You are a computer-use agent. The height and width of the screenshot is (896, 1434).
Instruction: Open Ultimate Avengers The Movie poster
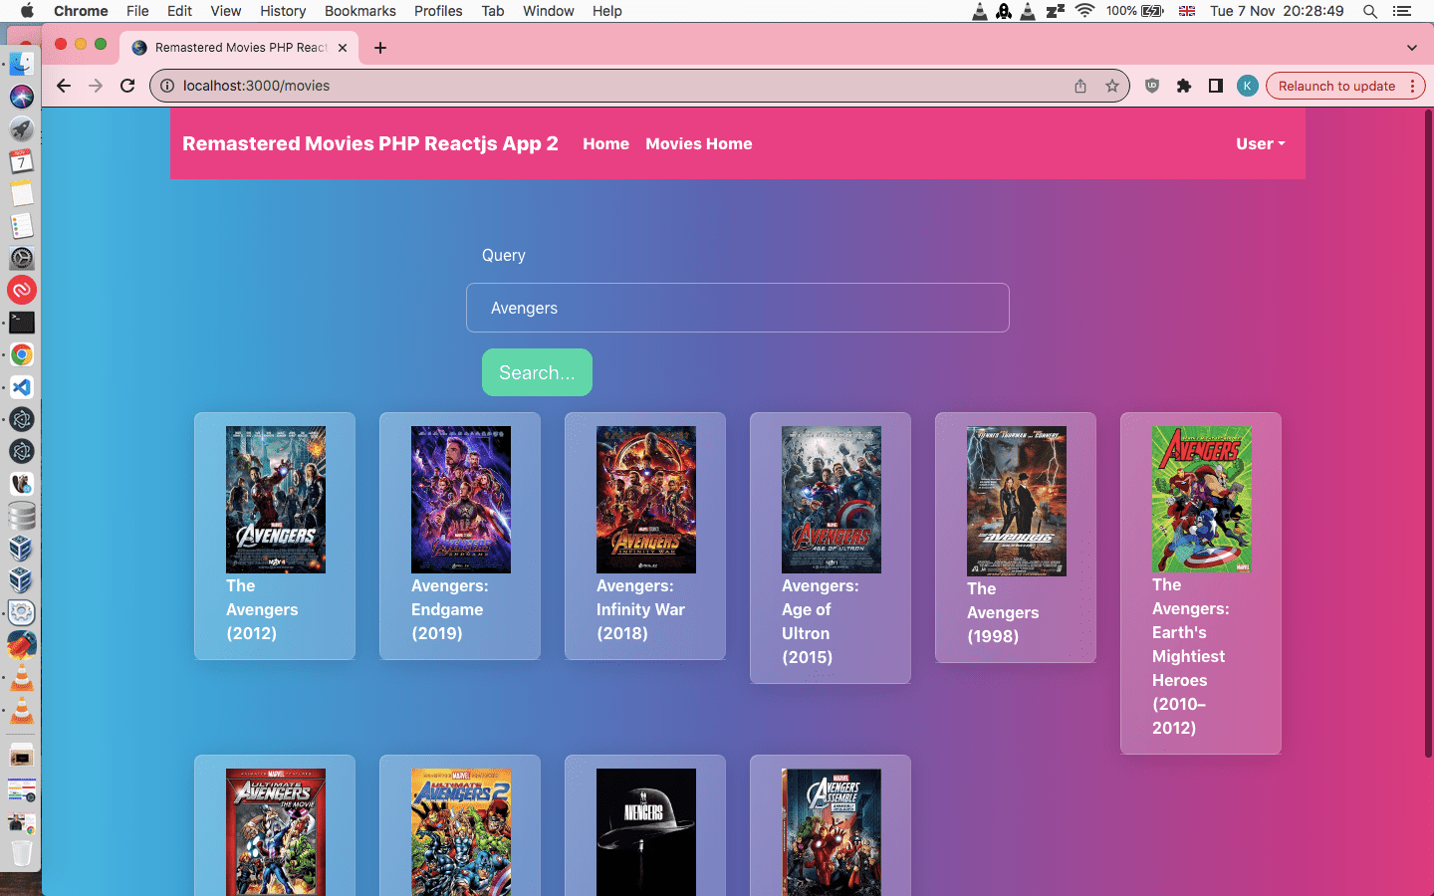[x=276, y=832]
